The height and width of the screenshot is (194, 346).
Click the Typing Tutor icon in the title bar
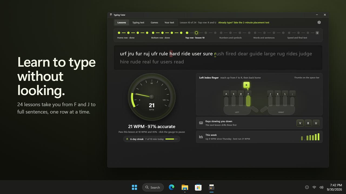111,15
